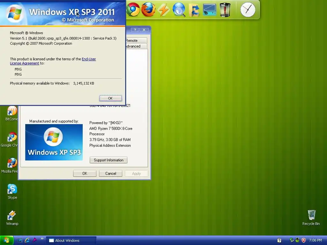The height and width of the screenshot is (245, 327).
Task: Click OK in System Properties
Action: tap(85, 173)
